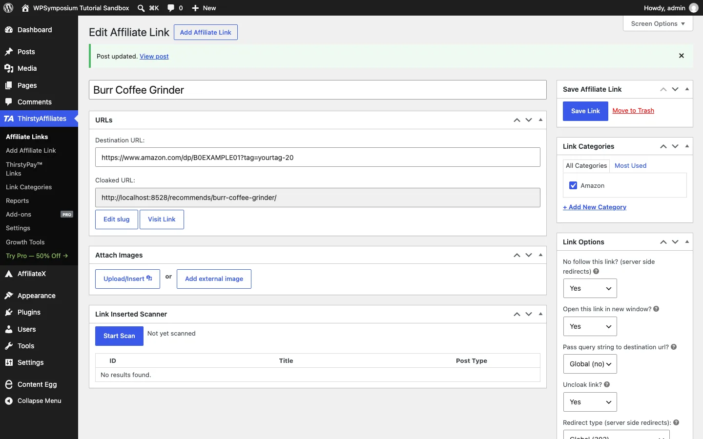This screenshot has height=439, width=703.
Task: Switch to the All Categories tab
Action: coord(586,165)
